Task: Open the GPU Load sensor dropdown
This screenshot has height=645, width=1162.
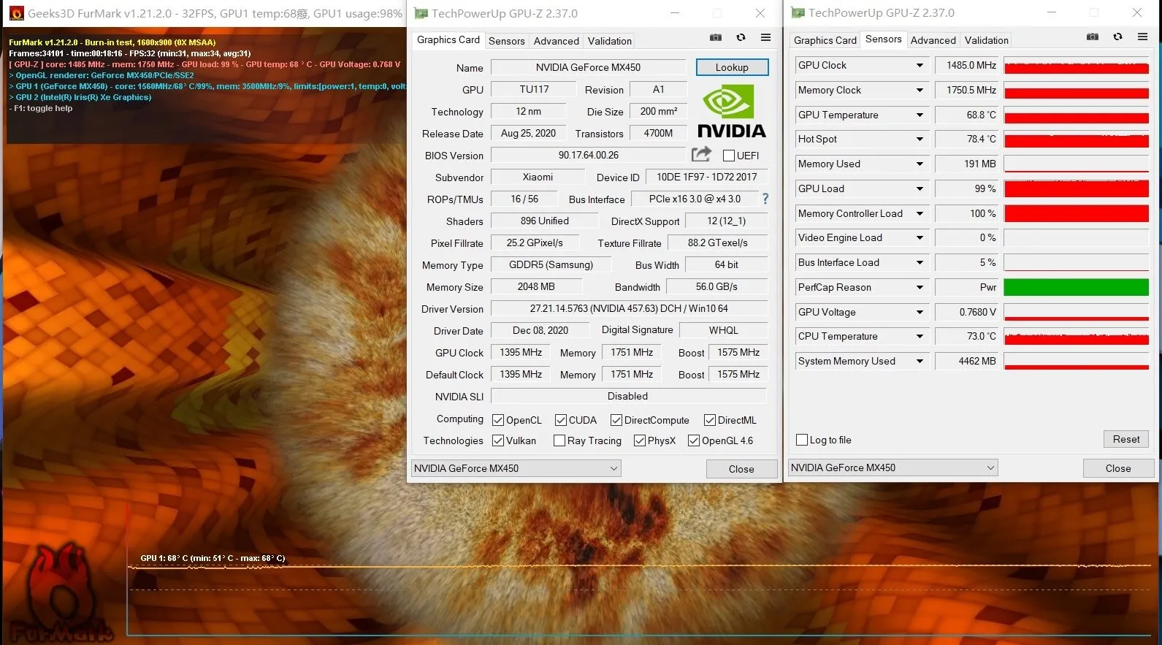Action: (920, 188)
